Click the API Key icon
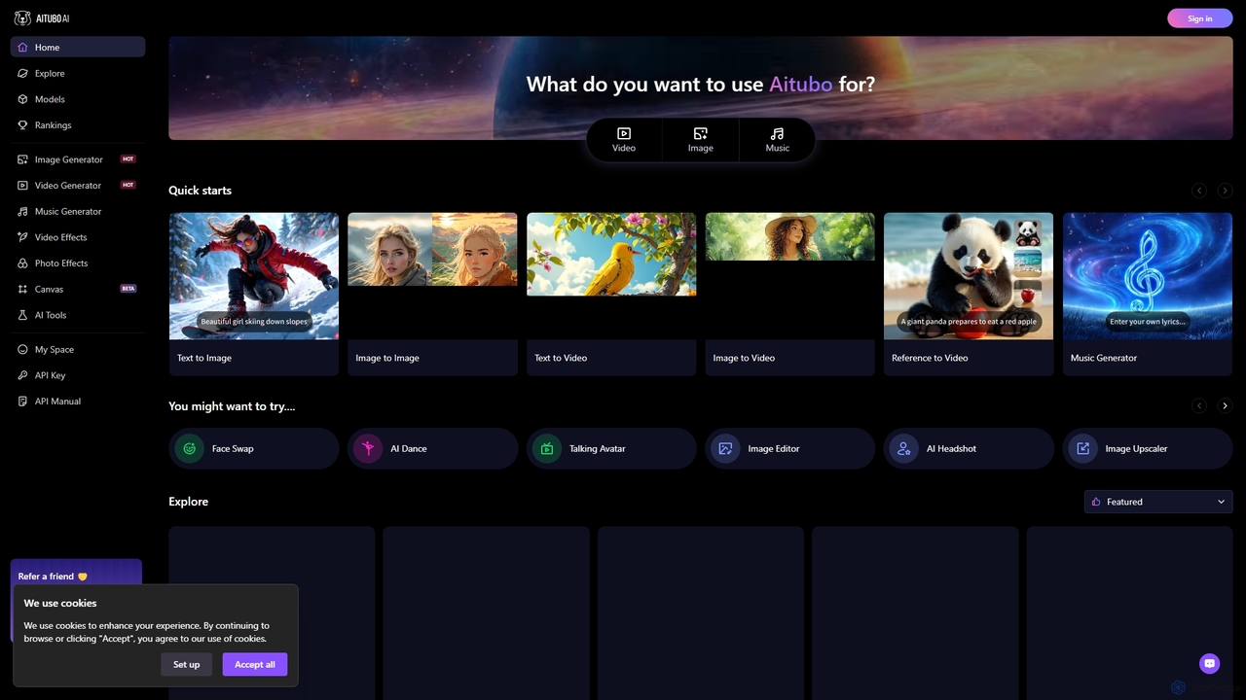 click(x=23, y=375)
